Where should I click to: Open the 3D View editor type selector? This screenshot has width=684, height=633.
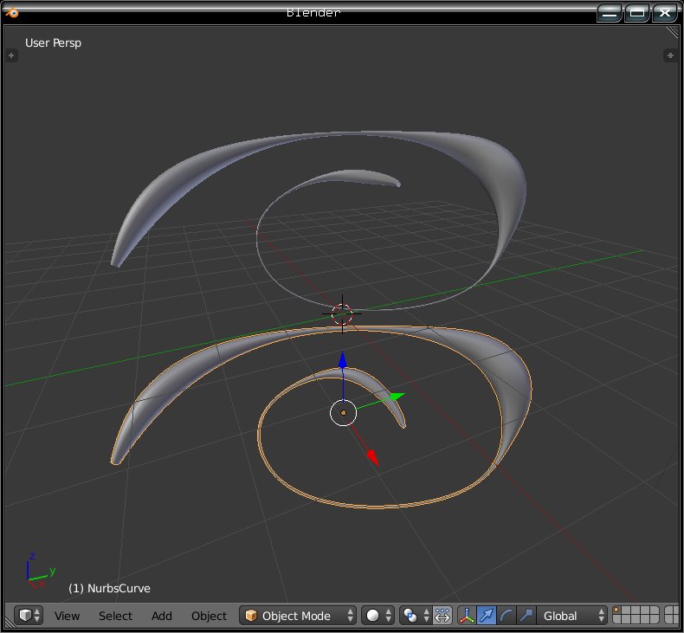point(30,616)
